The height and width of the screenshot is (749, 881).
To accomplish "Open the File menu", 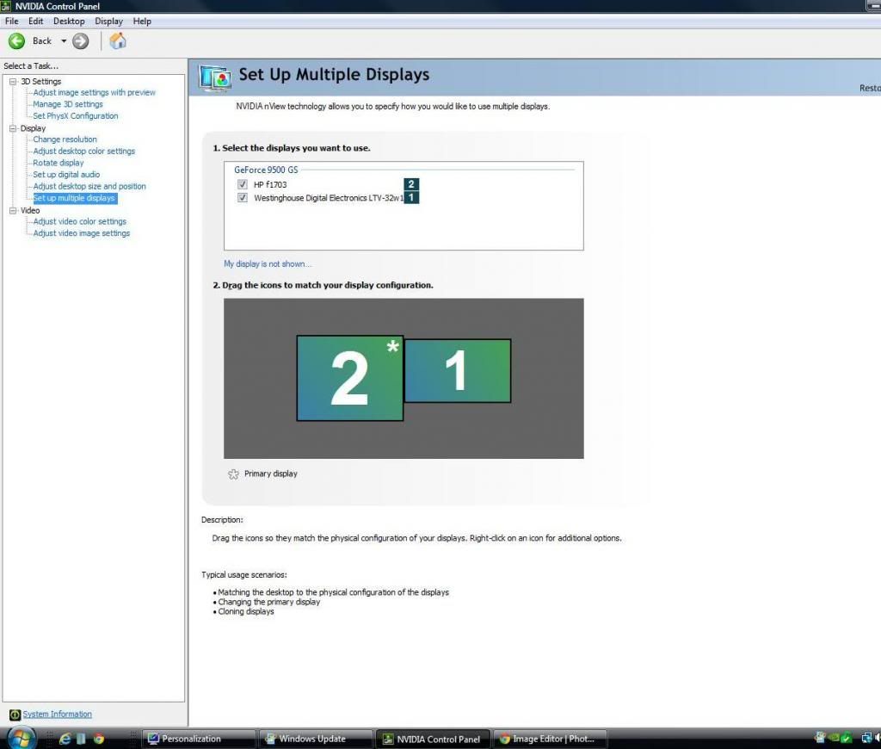I will 11,22.
